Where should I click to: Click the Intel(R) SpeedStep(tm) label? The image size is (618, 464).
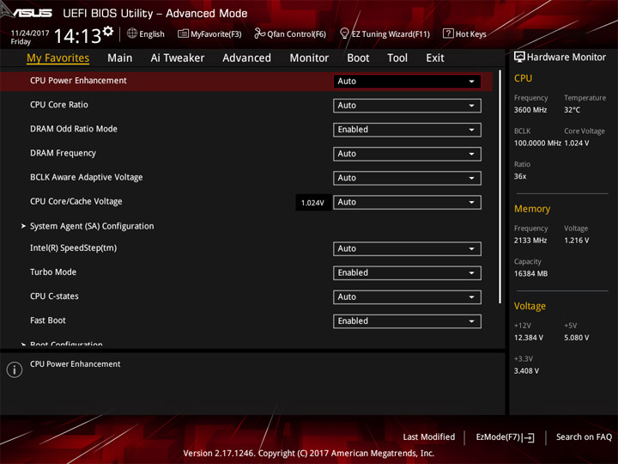(x=73, y=248)
